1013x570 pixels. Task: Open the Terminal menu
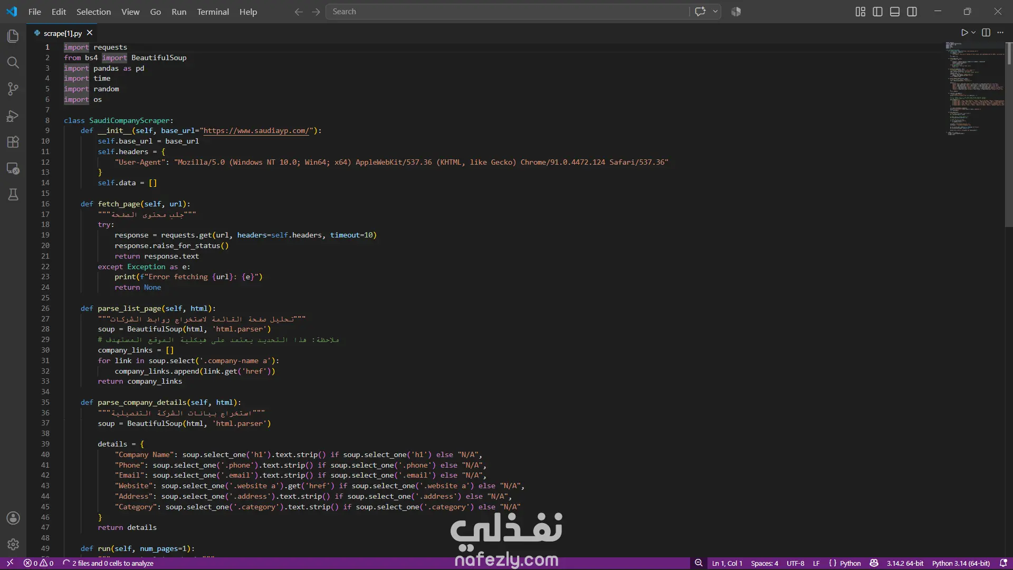click(213, 12)
